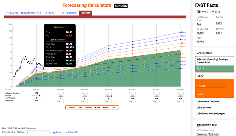
Task: Edit 9/30/27 adjusted earnings field
Action: [181, 93]
